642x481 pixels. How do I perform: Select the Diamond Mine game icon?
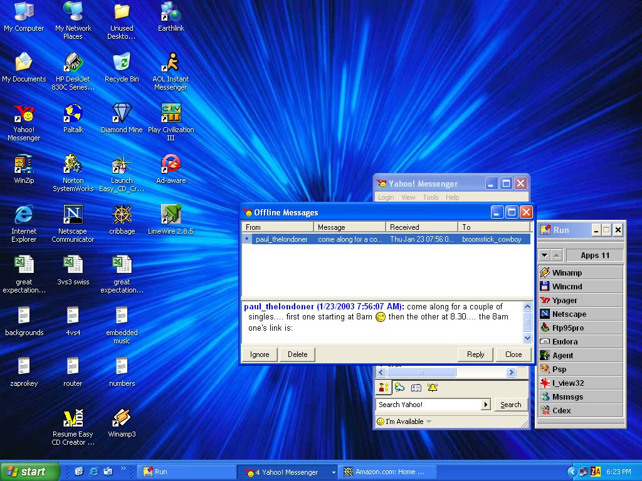(x=122, y=118)
